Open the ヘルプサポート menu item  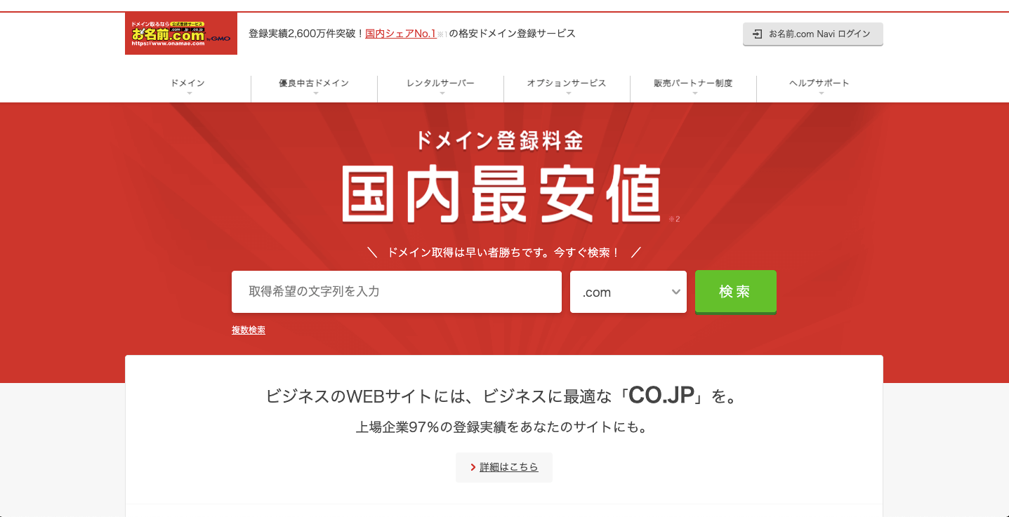pos(819,83)
